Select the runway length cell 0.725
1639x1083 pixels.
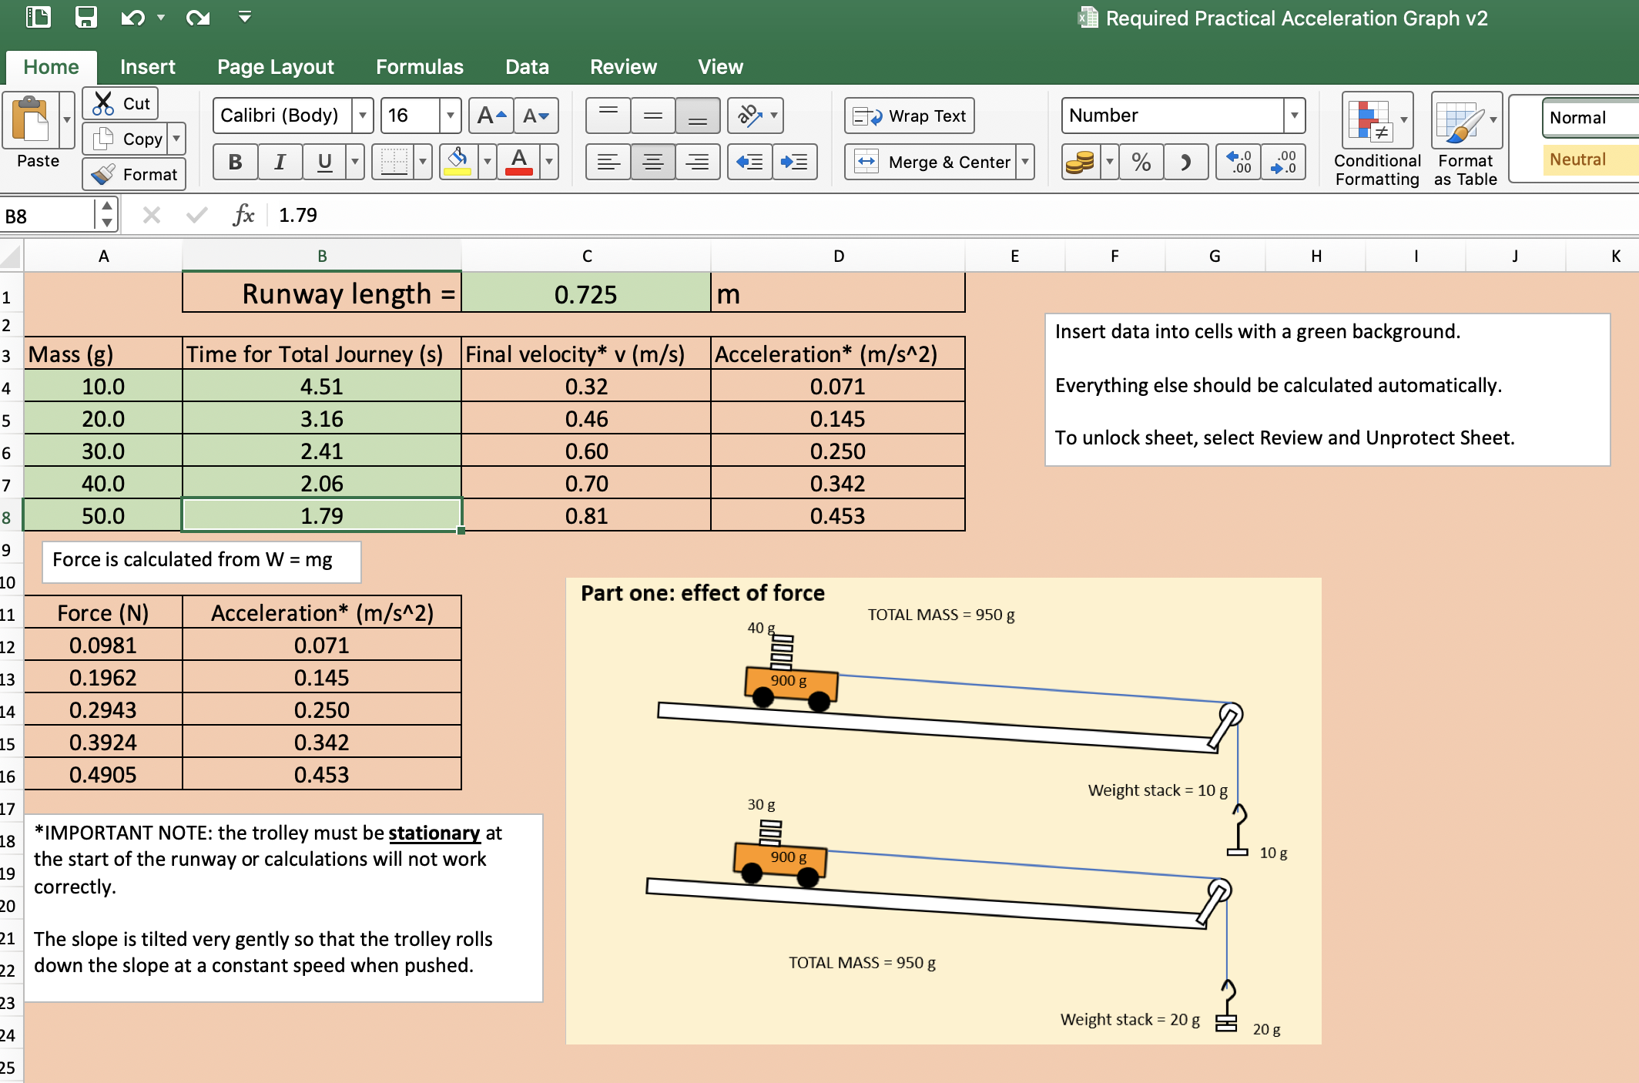coord(585,294)
